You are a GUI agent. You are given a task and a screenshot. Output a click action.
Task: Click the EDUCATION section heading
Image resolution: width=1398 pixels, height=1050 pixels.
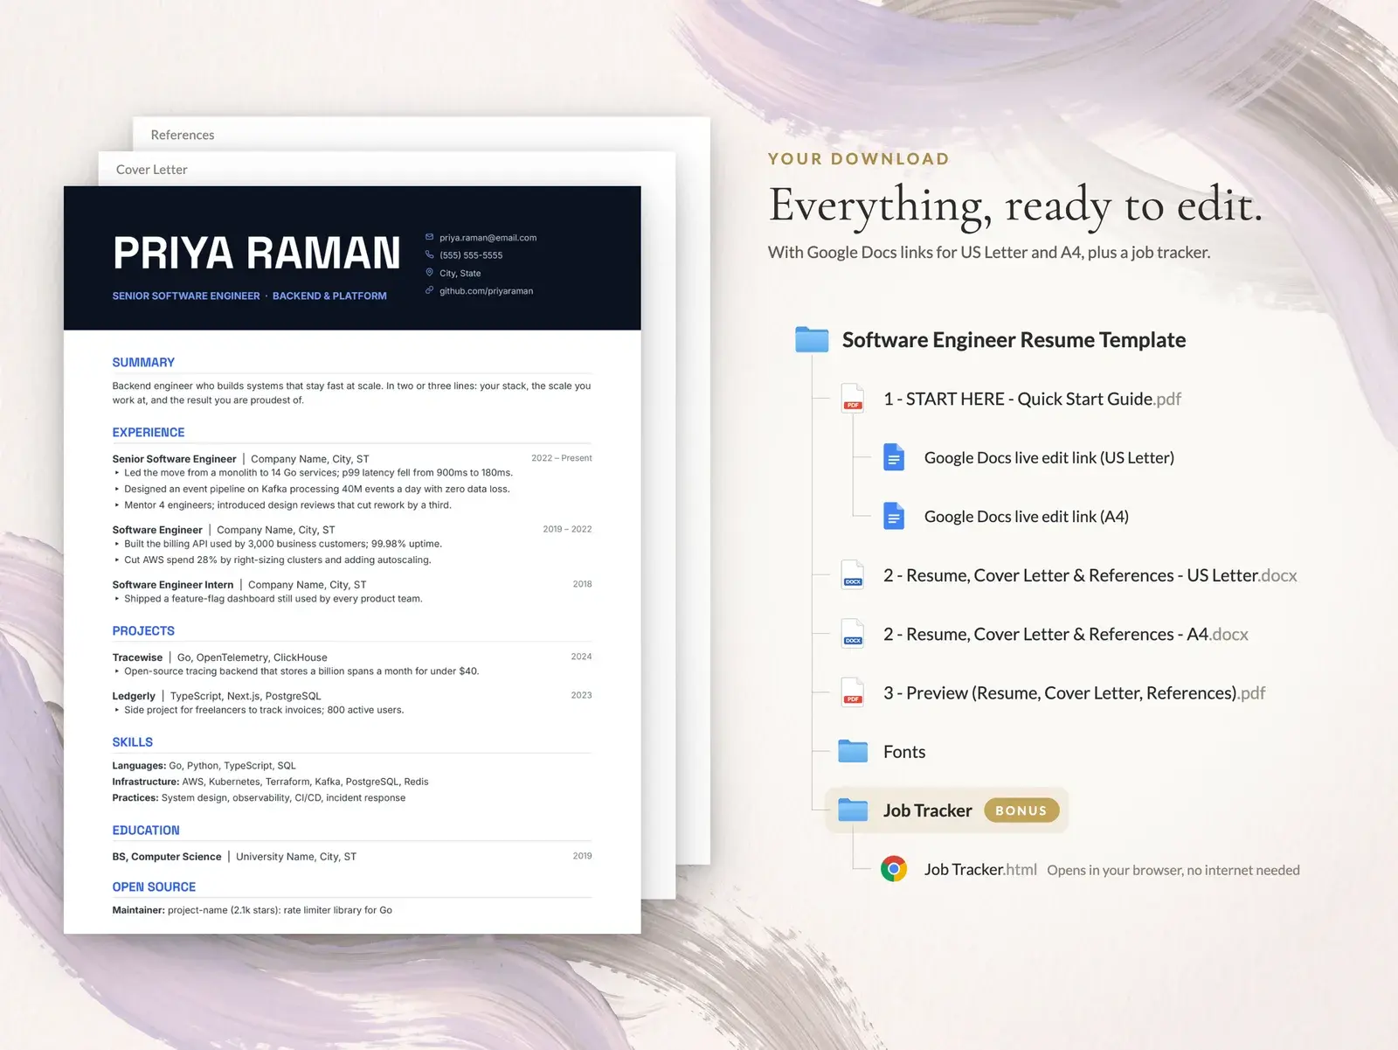(x=146, y=830)
